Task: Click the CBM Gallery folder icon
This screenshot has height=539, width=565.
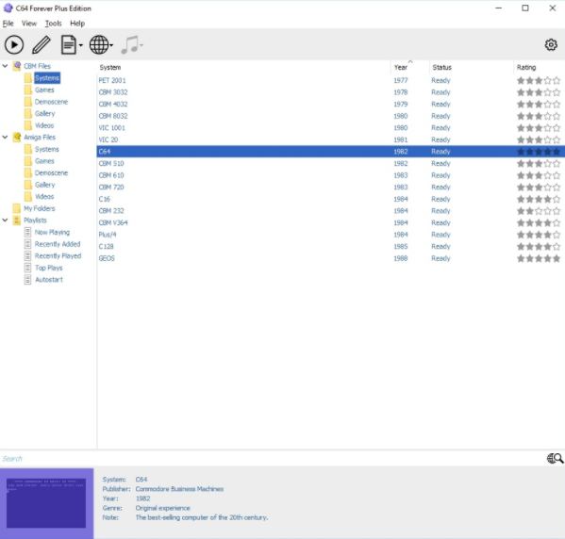Action: coord(28,113)
